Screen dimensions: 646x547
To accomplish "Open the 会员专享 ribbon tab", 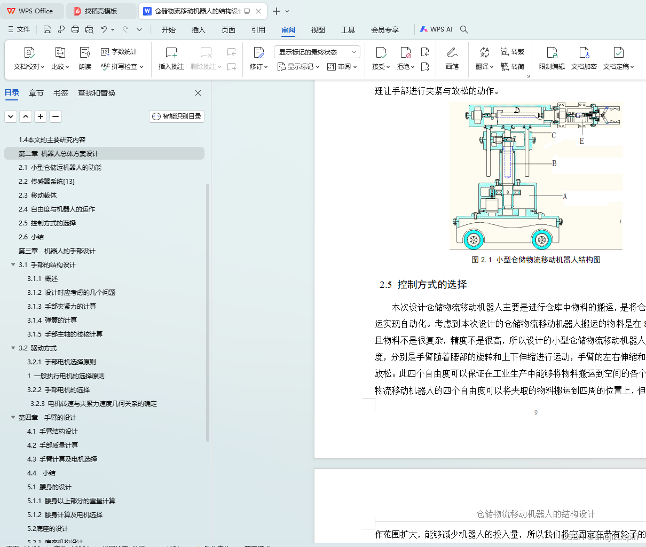I will 385,30.
